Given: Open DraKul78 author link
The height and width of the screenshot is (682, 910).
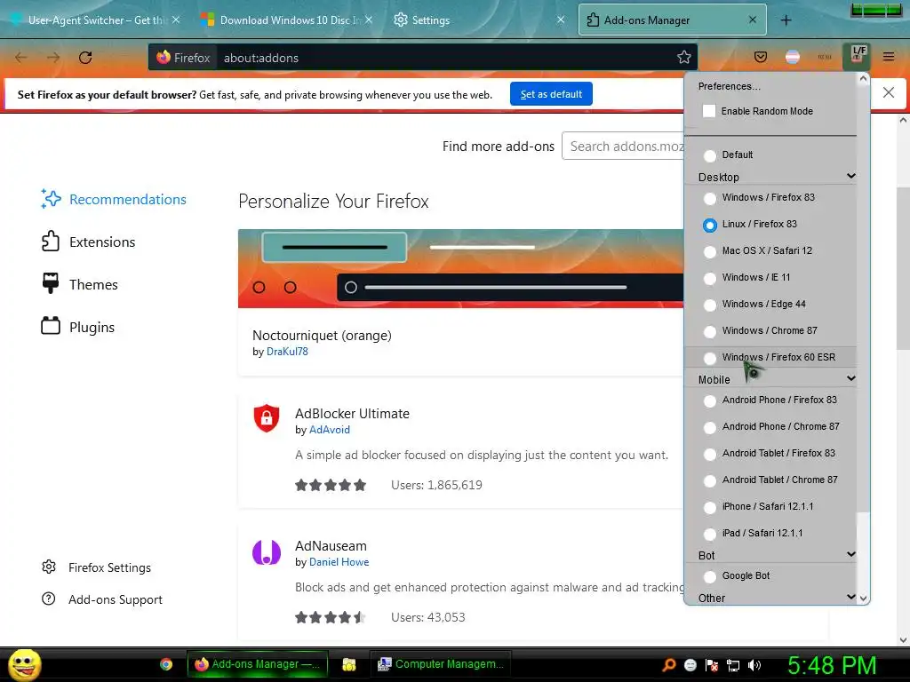Looking at the screenshot, I should [x=287, y=352].
